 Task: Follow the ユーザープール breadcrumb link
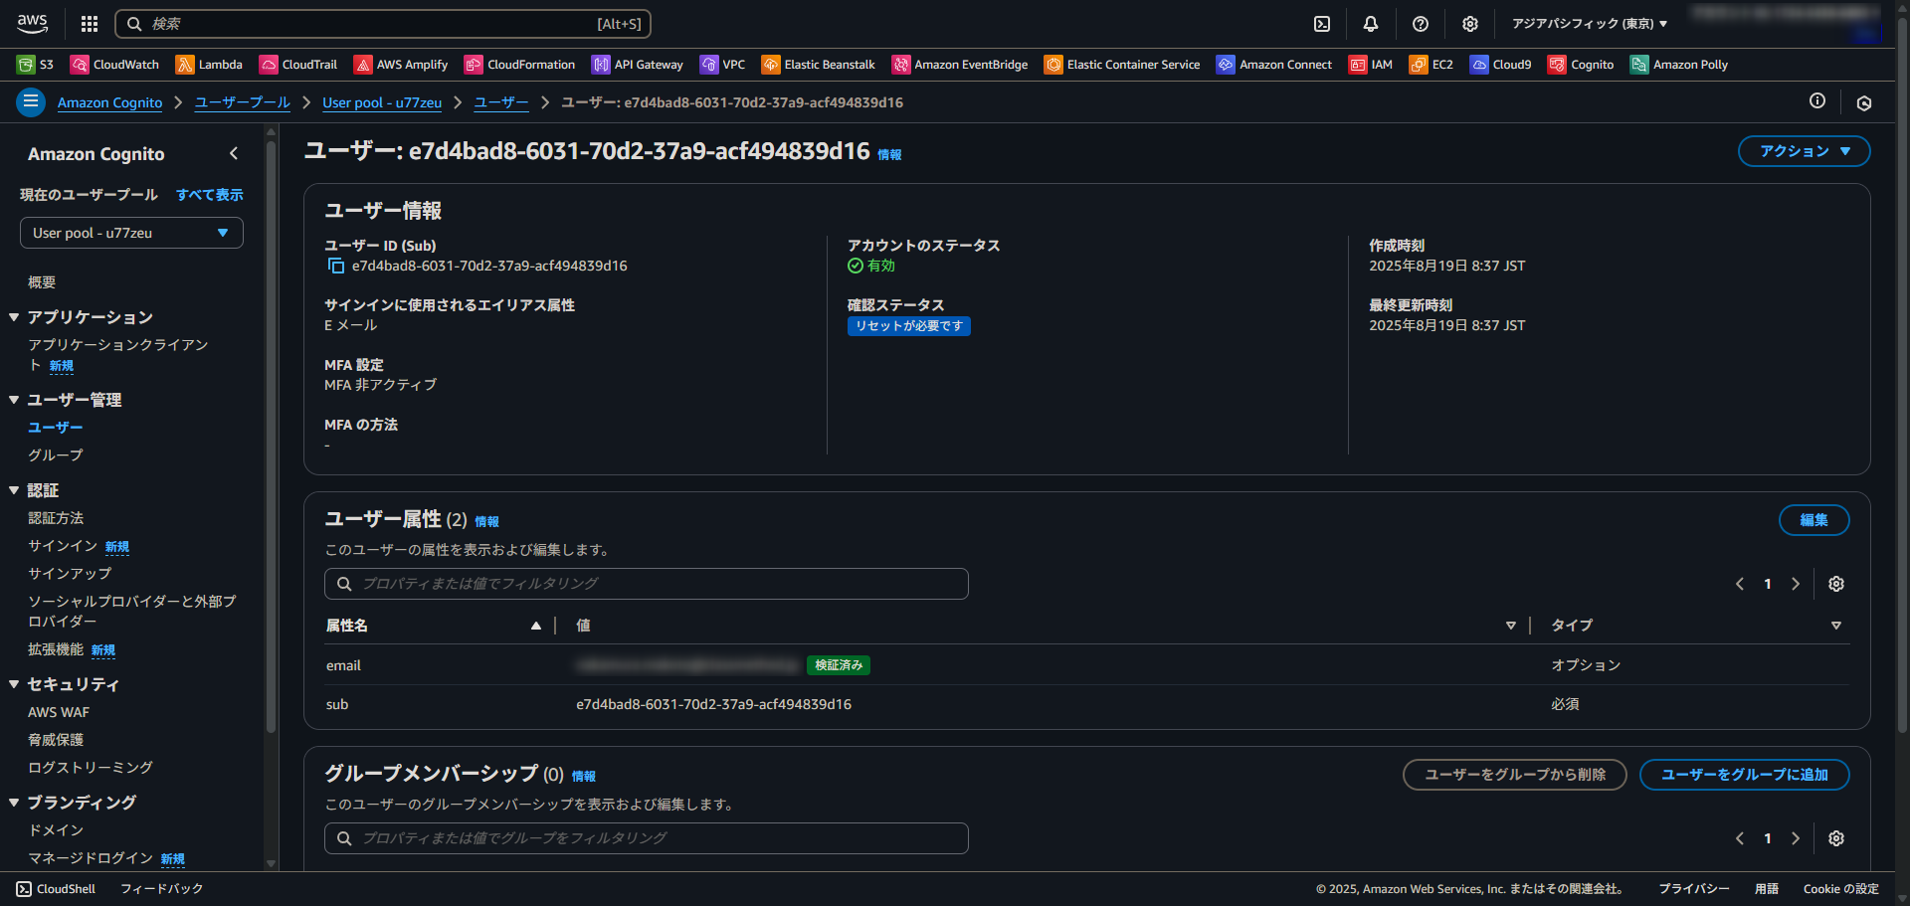point(242,102)
